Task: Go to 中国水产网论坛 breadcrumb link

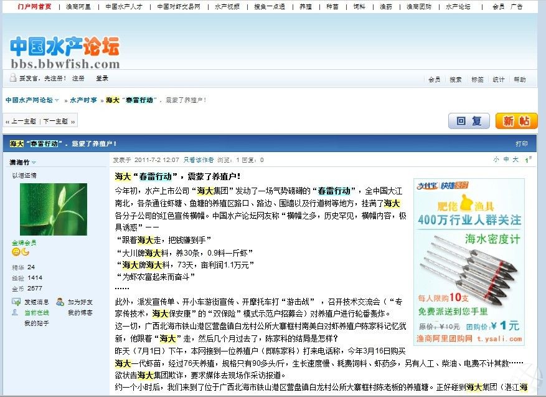Action: 29,100
